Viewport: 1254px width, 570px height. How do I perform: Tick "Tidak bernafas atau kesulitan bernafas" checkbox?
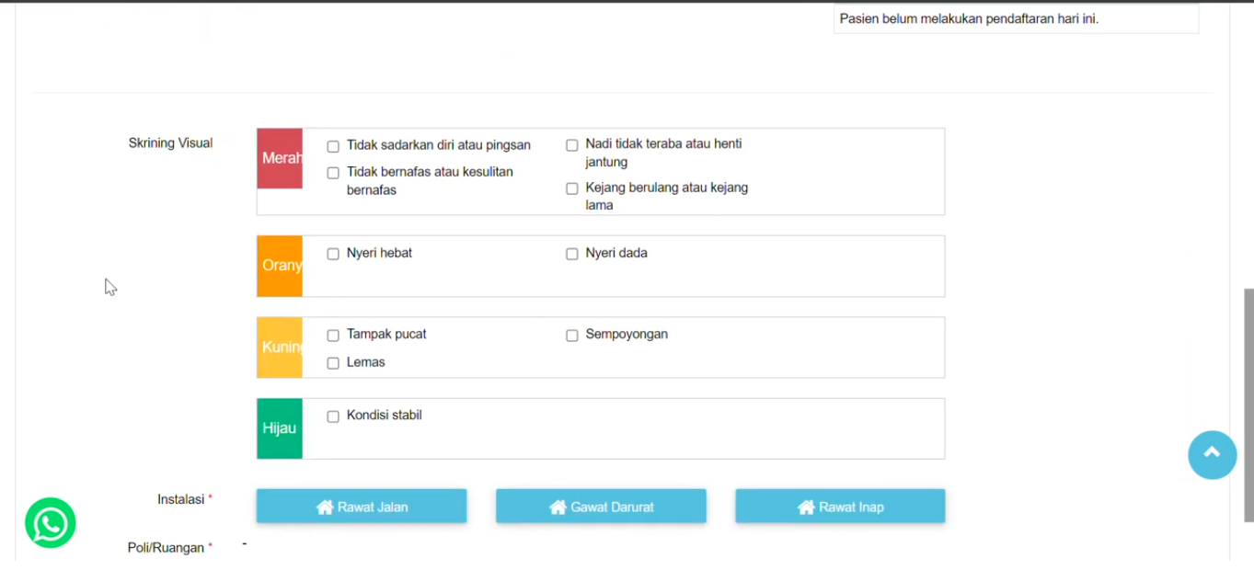click(333, 173)
